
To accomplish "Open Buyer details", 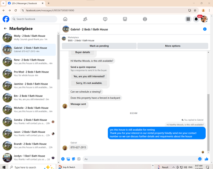I will click(83, 52).
